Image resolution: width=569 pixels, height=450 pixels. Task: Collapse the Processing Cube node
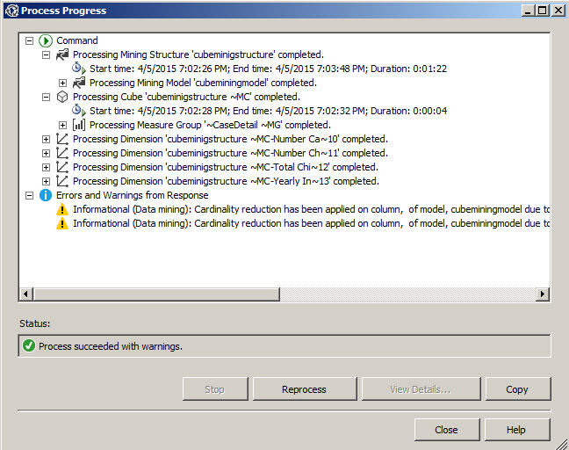(46, 97)
